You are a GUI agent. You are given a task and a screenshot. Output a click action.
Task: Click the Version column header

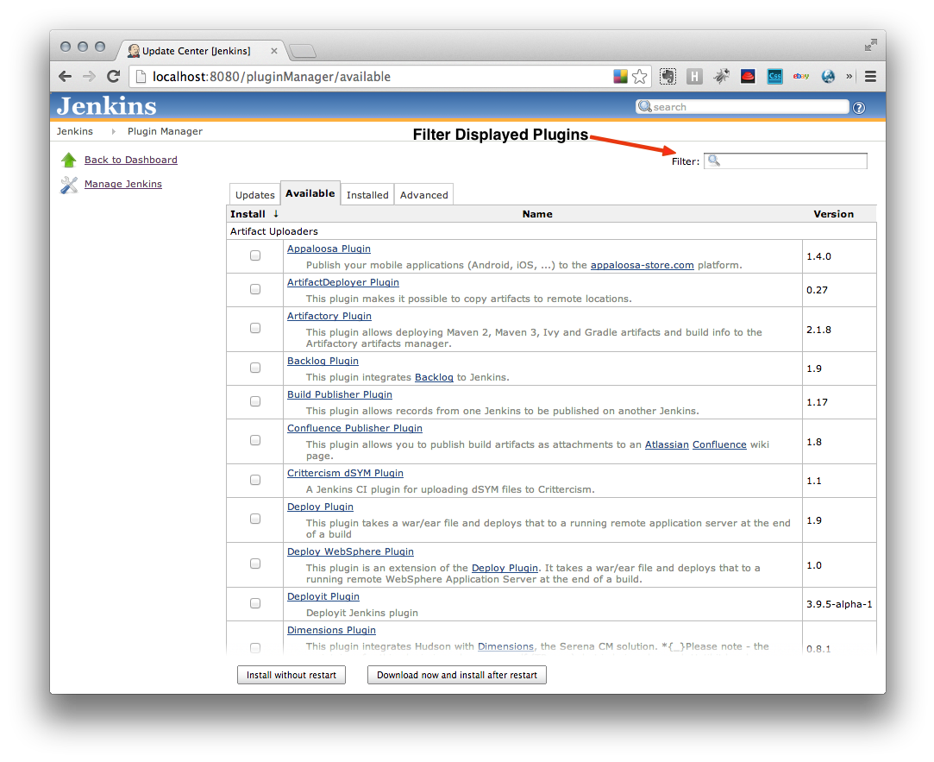(834, 214)
